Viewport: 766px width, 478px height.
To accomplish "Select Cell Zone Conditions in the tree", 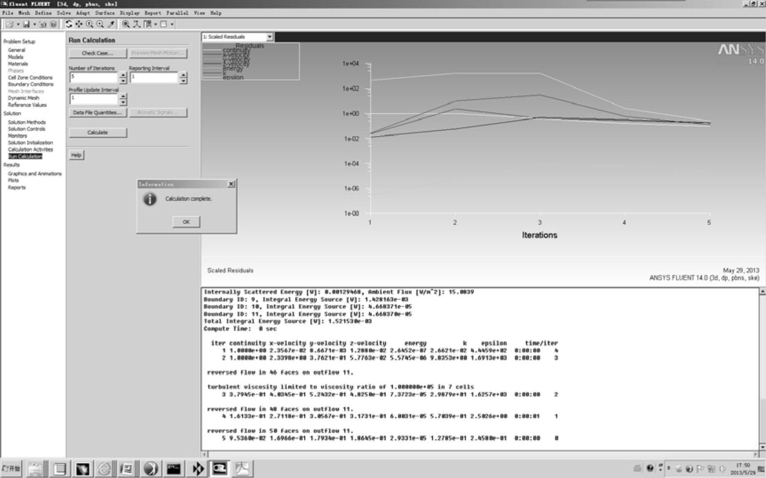I will tap(30, 78).
